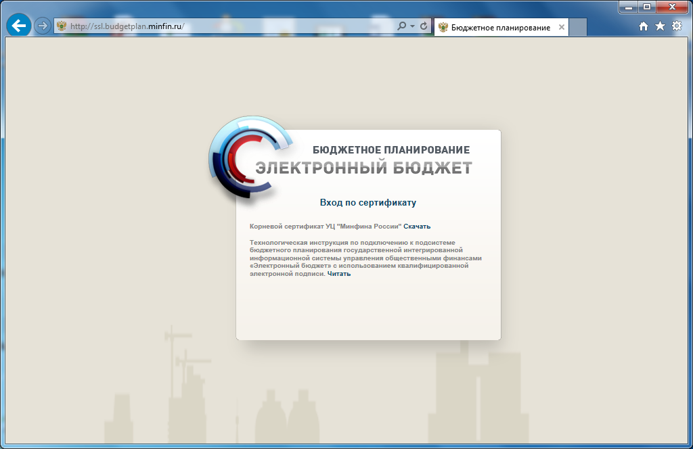
Task: Open the Home page icon
Action: [x=644, y=26]
